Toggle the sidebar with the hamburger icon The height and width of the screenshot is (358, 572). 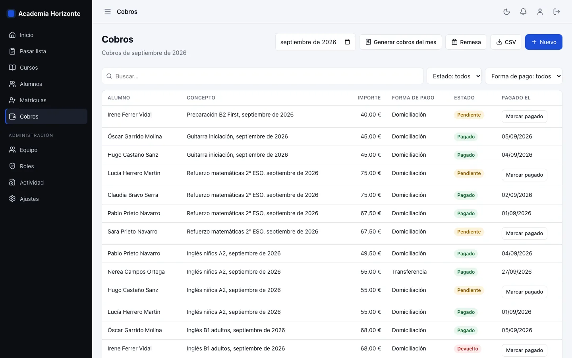point(108,12)
